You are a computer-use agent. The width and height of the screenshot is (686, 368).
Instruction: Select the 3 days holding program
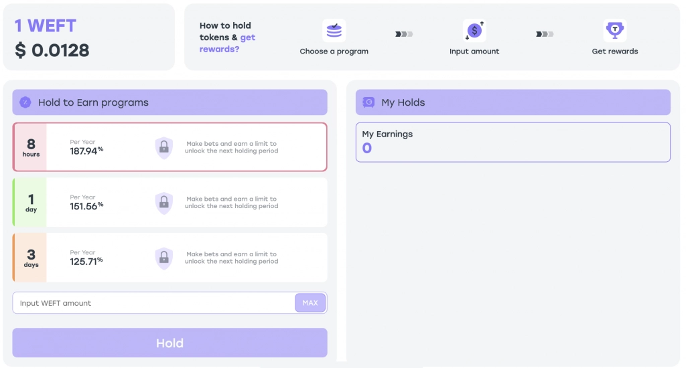pos(169,258)
